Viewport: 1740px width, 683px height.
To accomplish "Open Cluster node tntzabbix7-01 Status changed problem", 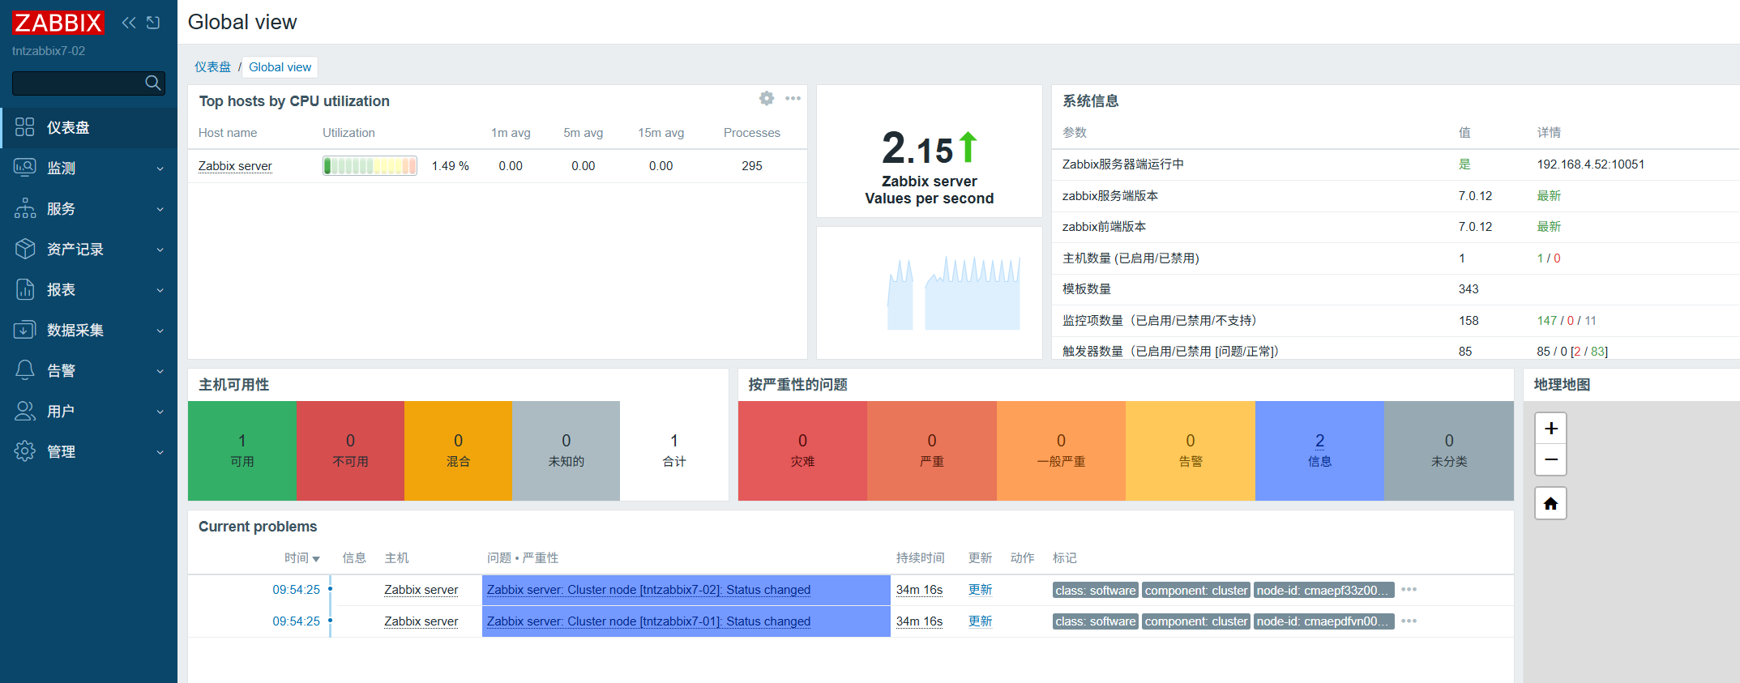I will point(648,621).
